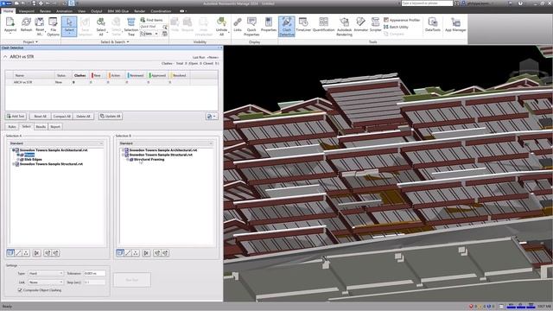Click the Update All button
This screenshot has height=311, width=553.
click(x=111, y=116)
